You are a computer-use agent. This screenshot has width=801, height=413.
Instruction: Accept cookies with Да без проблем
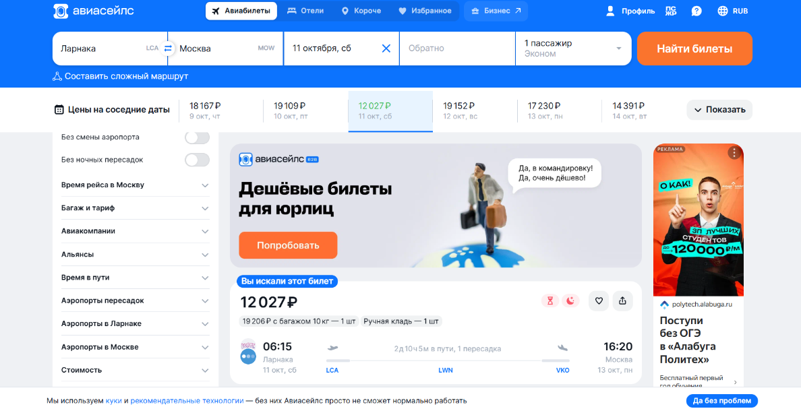point(722,401)
